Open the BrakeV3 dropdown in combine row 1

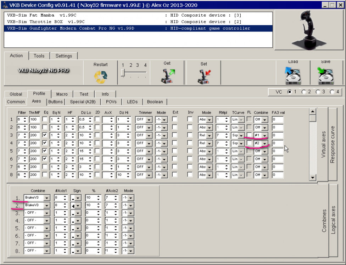point(47,198)
